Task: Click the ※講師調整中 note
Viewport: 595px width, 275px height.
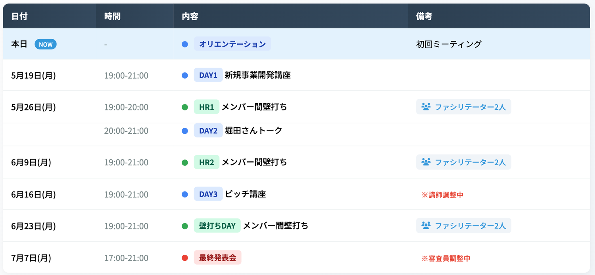Action: pos(442,195)
